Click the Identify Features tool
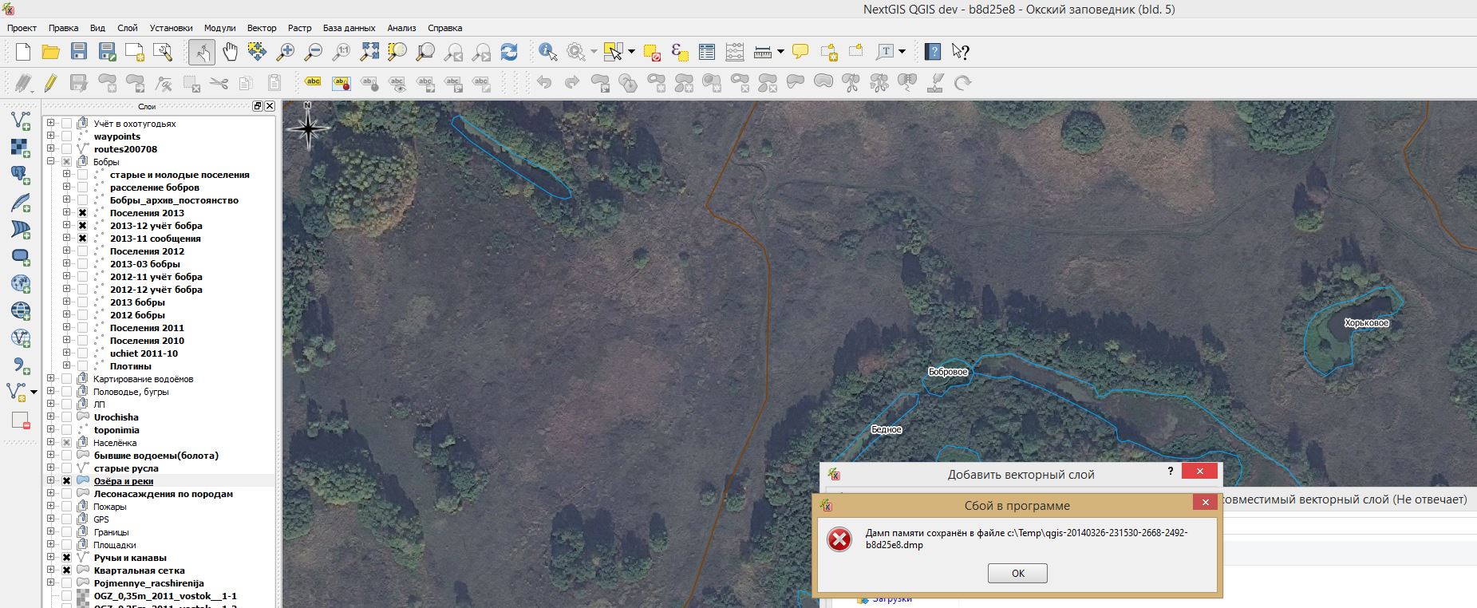This screenshot has width=1477, height=608. tap(547, 53)
